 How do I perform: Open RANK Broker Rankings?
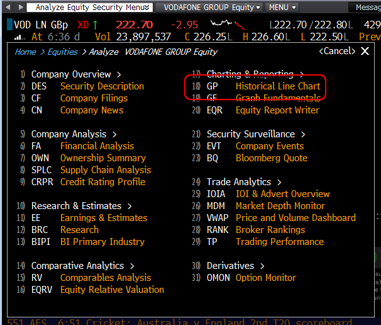(256, 230)
